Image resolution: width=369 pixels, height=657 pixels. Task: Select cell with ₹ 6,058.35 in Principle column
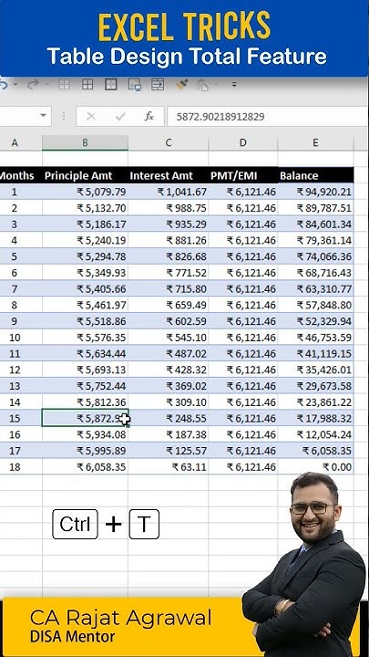[x=85, y=467]
